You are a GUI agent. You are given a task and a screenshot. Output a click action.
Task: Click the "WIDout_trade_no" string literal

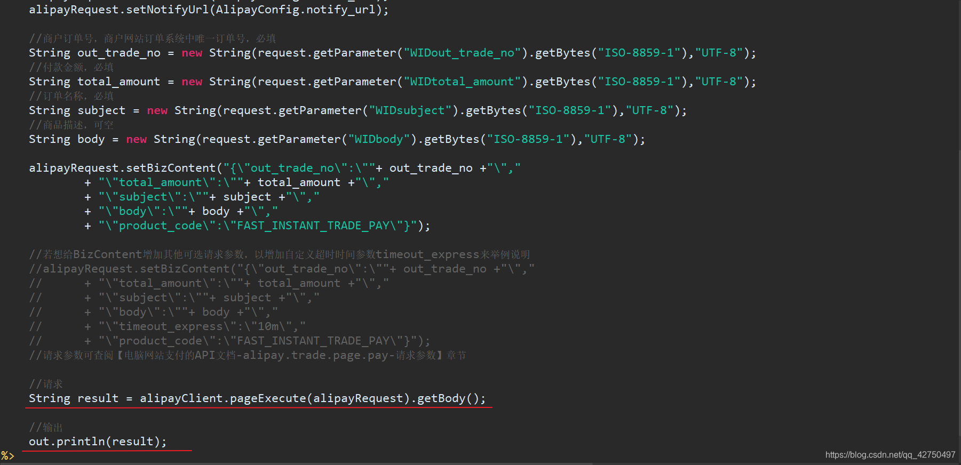pyautogui.click(x=462, y=53)
